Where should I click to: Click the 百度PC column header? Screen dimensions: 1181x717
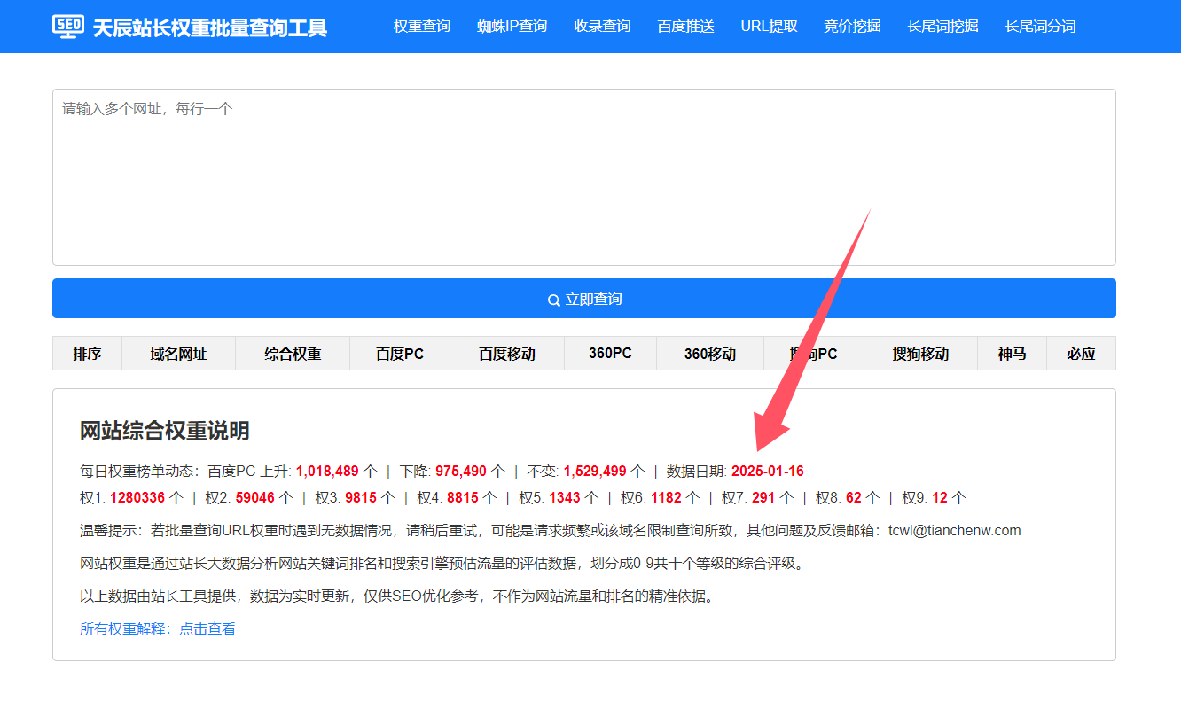(400, 354)
